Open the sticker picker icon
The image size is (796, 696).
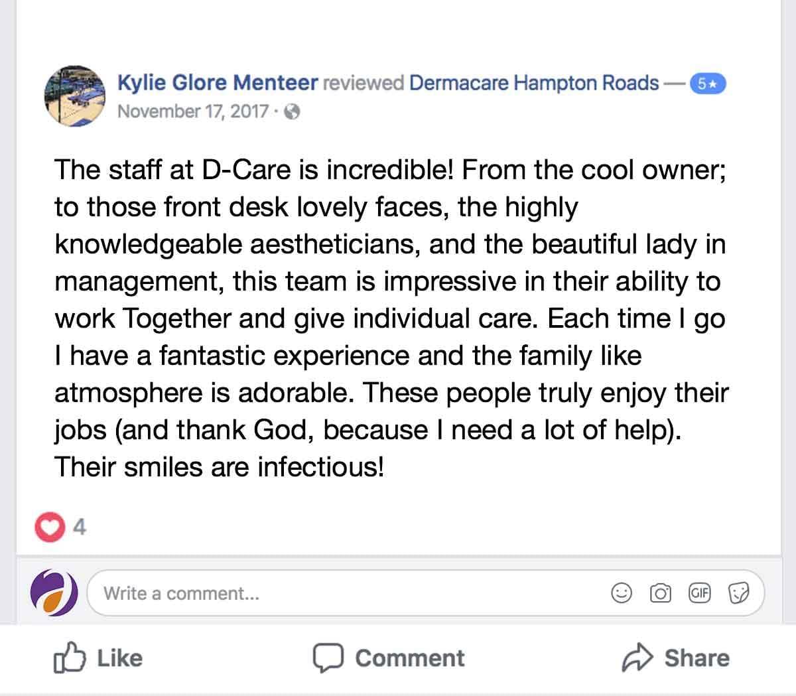[738, 593]
